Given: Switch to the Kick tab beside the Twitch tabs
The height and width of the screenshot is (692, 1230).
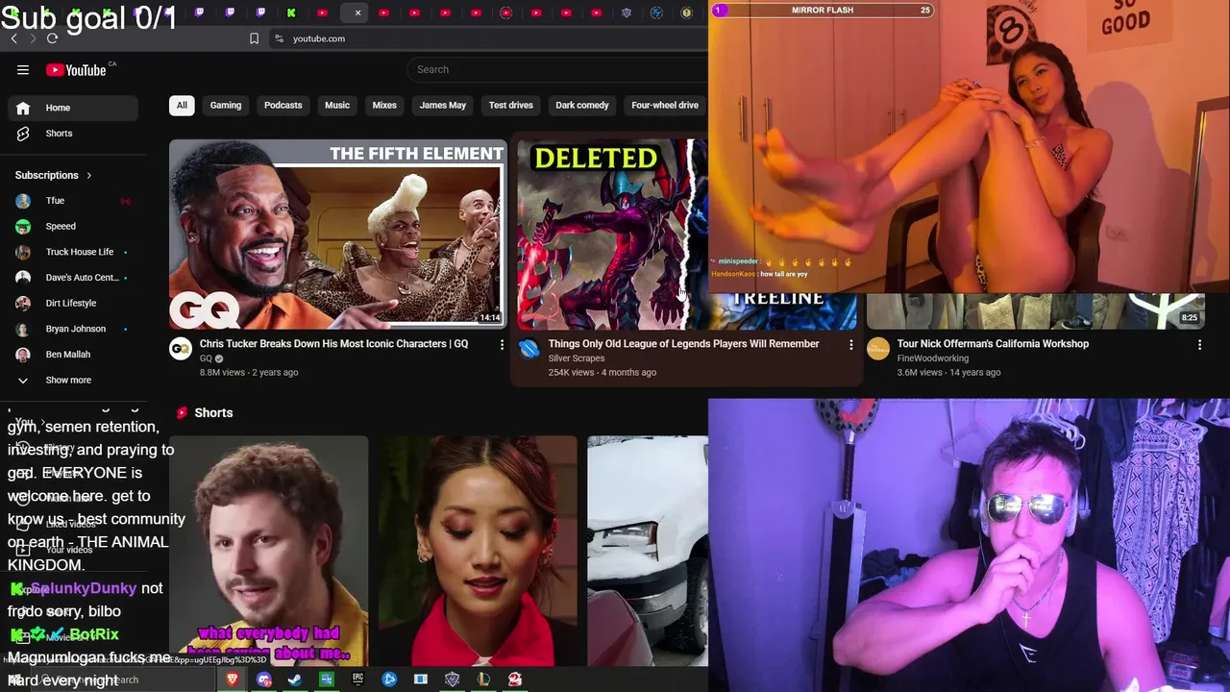Looking at the screenshot, I should tap(291, 12).
